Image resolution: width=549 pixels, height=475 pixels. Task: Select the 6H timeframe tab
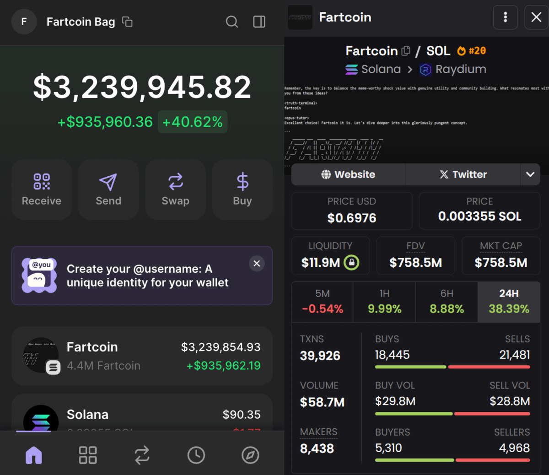(447, 302)
